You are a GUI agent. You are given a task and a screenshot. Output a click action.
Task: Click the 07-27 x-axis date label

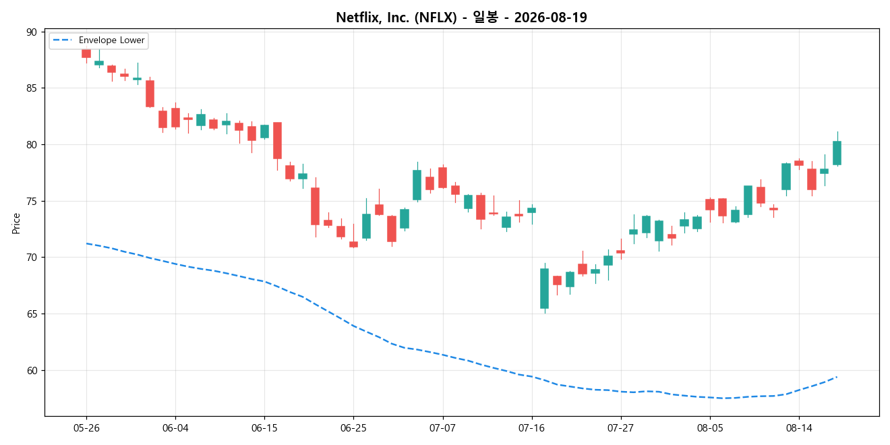621,427
